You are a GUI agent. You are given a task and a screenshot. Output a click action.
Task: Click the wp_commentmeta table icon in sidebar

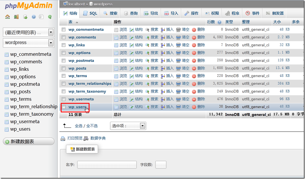tap(7, 55)
